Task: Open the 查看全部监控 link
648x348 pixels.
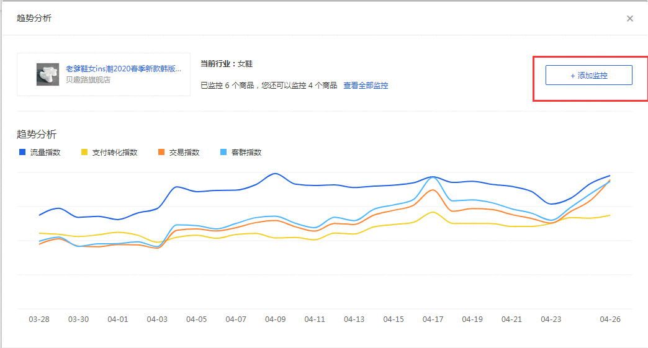Action: (366, 86)
